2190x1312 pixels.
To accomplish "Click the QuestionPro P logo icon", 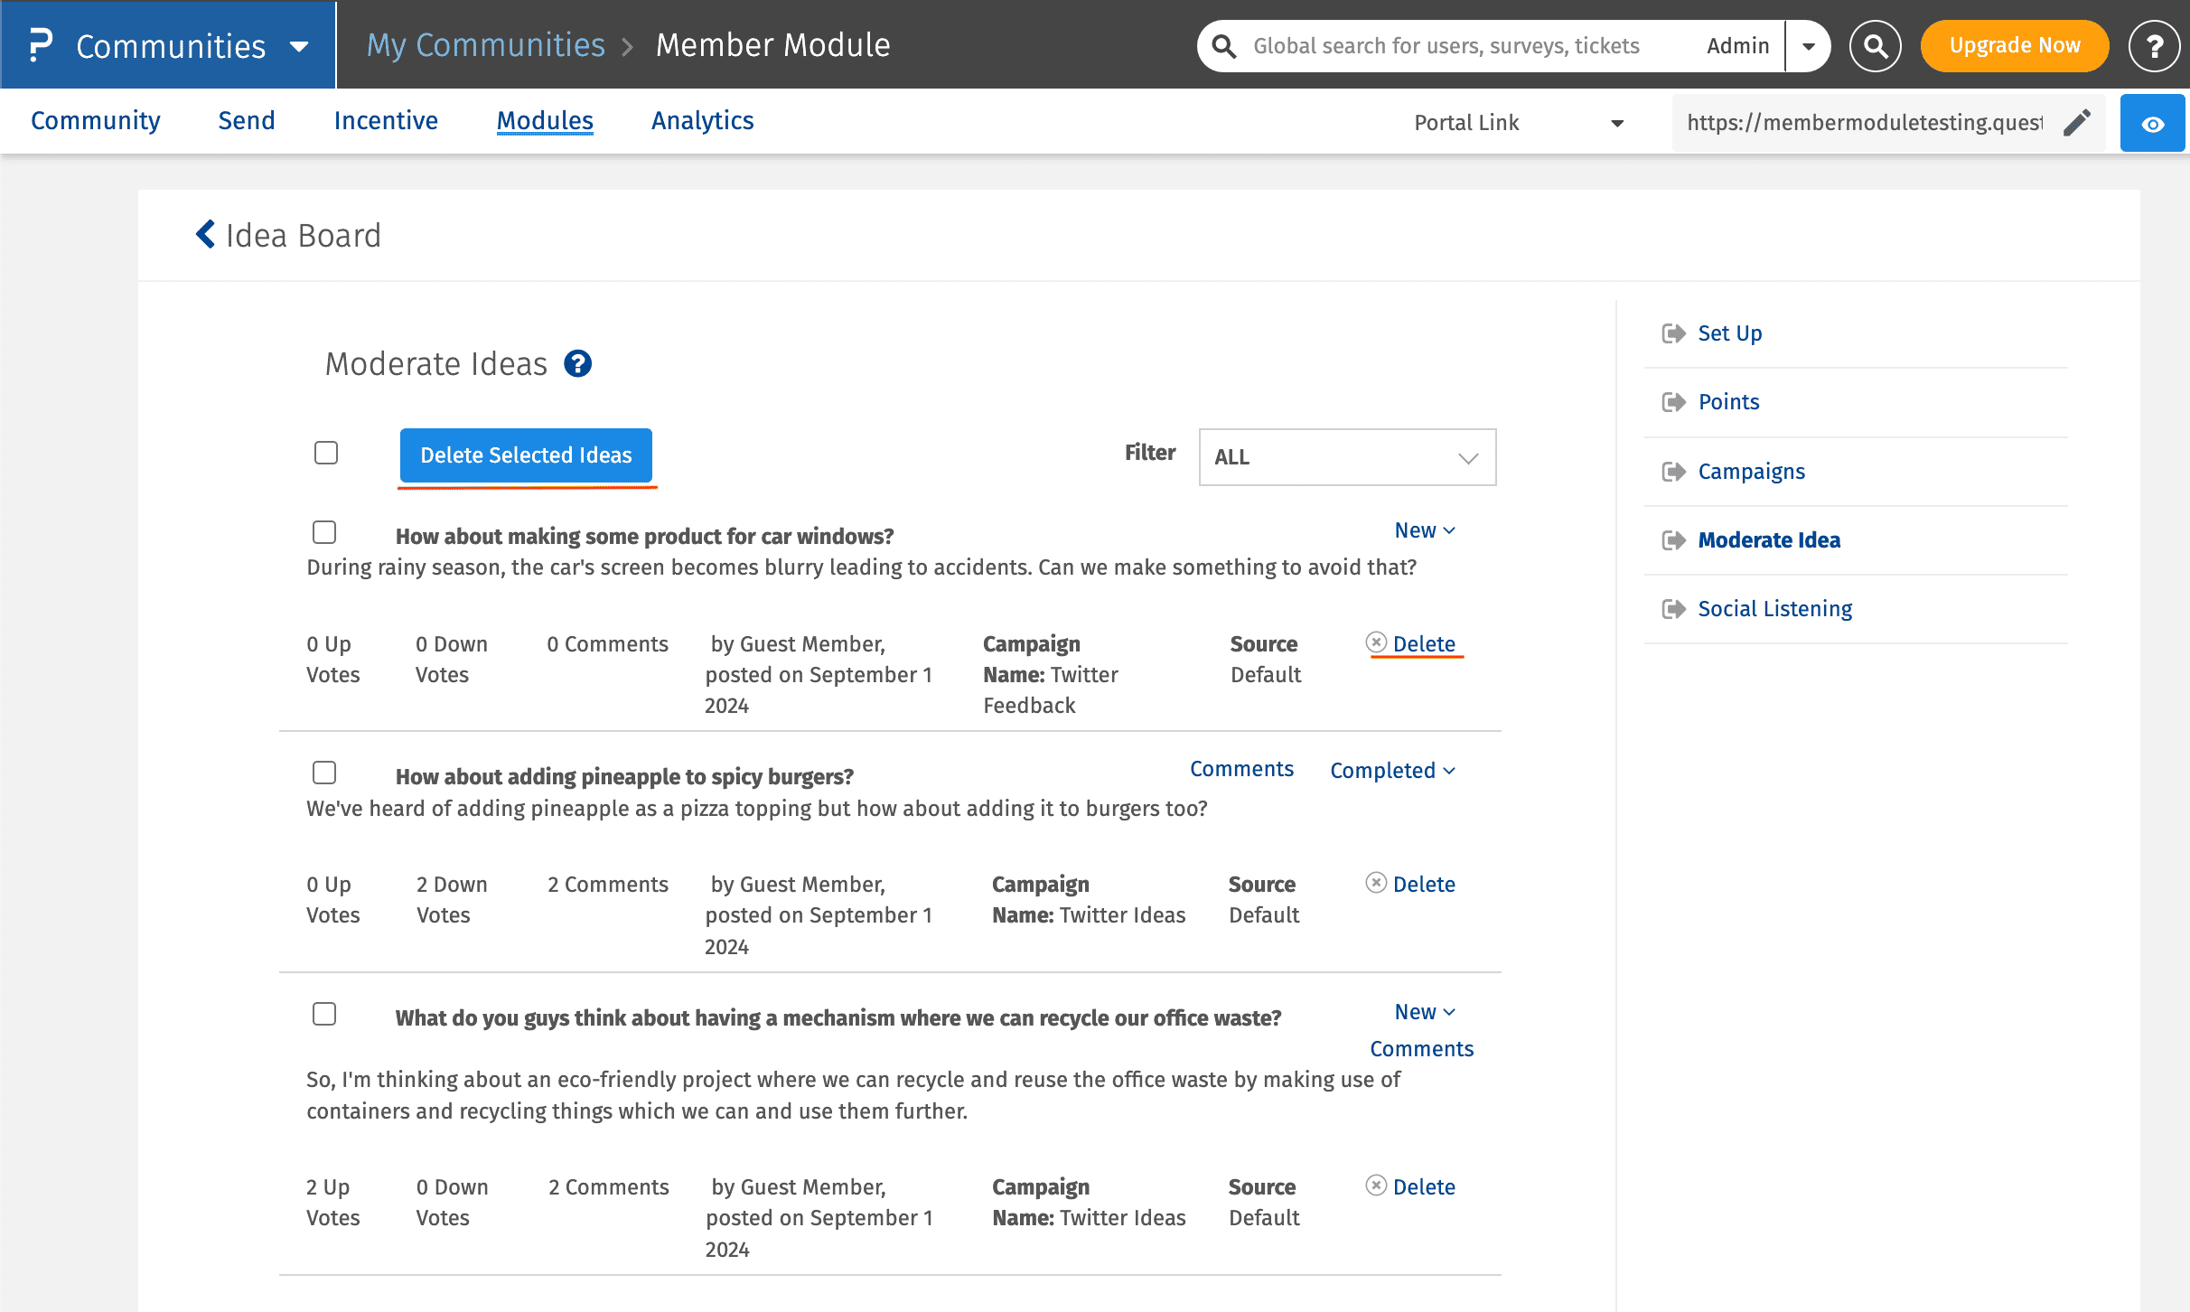I will click(x=40, y=45).
